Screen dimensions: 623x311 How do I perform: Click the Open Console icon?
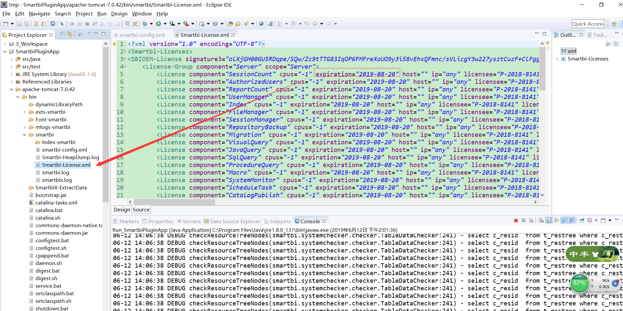[603, 220]
